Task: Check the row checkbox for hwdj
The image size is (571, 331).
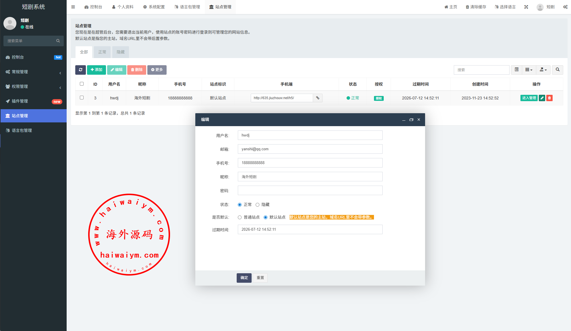Action: (x=82, y=98)
